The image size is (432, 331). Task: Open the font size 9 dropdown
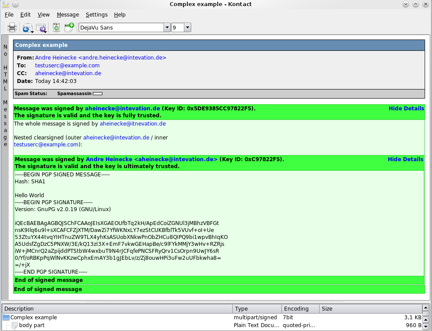pos(187,28)
